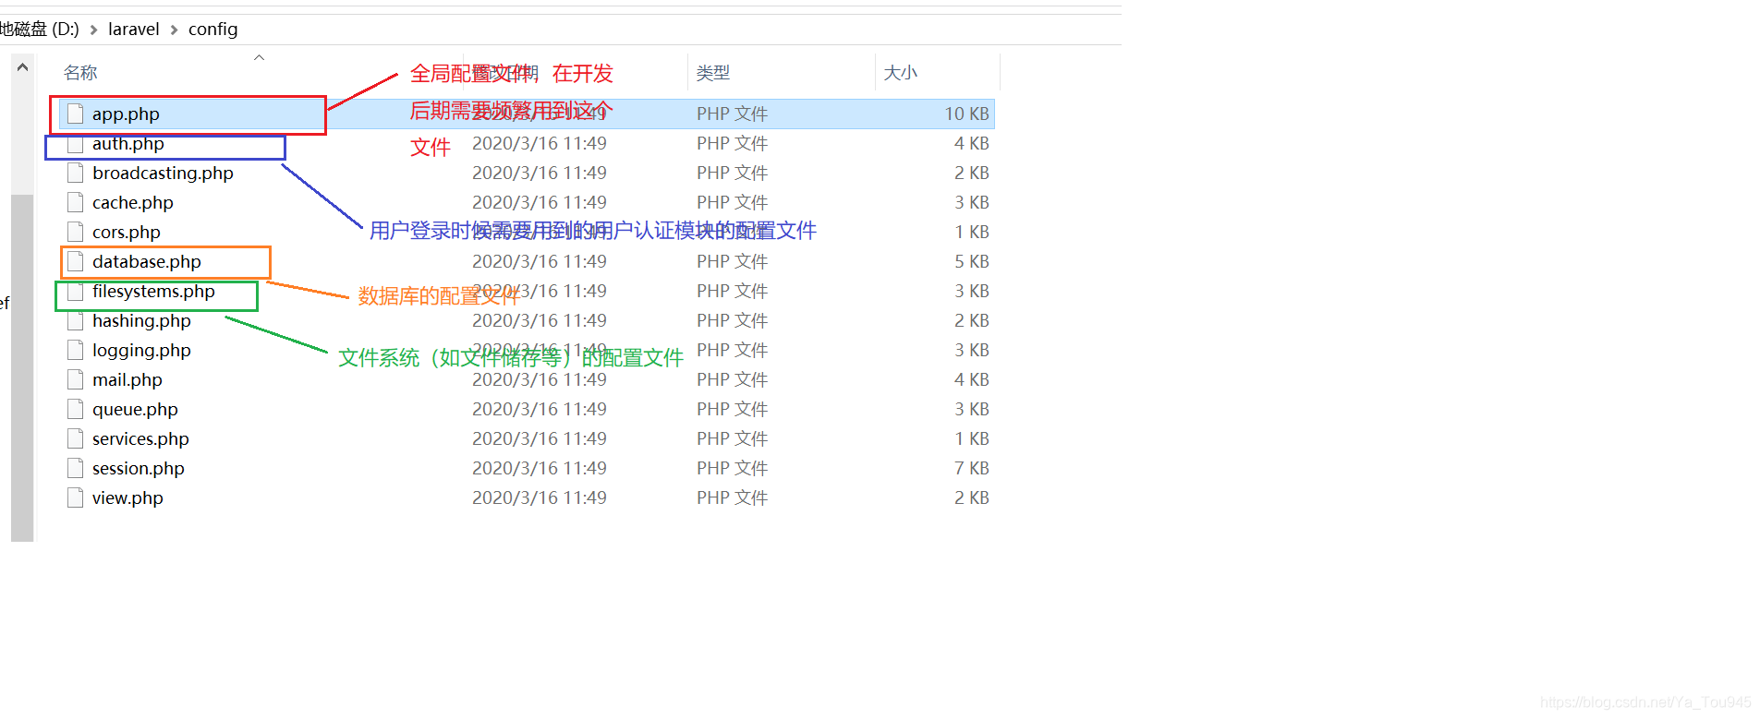Select the cache.php file name
Viewport: 1760px width, 719px height.
click(133, 202)
